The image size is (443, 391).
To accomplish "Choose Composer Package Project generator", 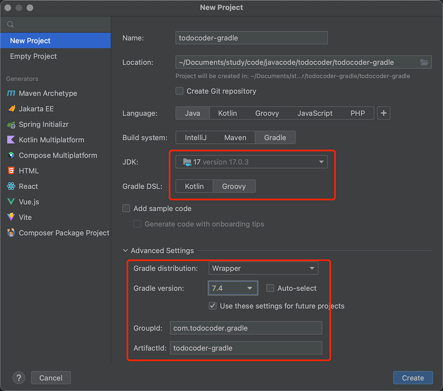I will [x=55, y=233].
